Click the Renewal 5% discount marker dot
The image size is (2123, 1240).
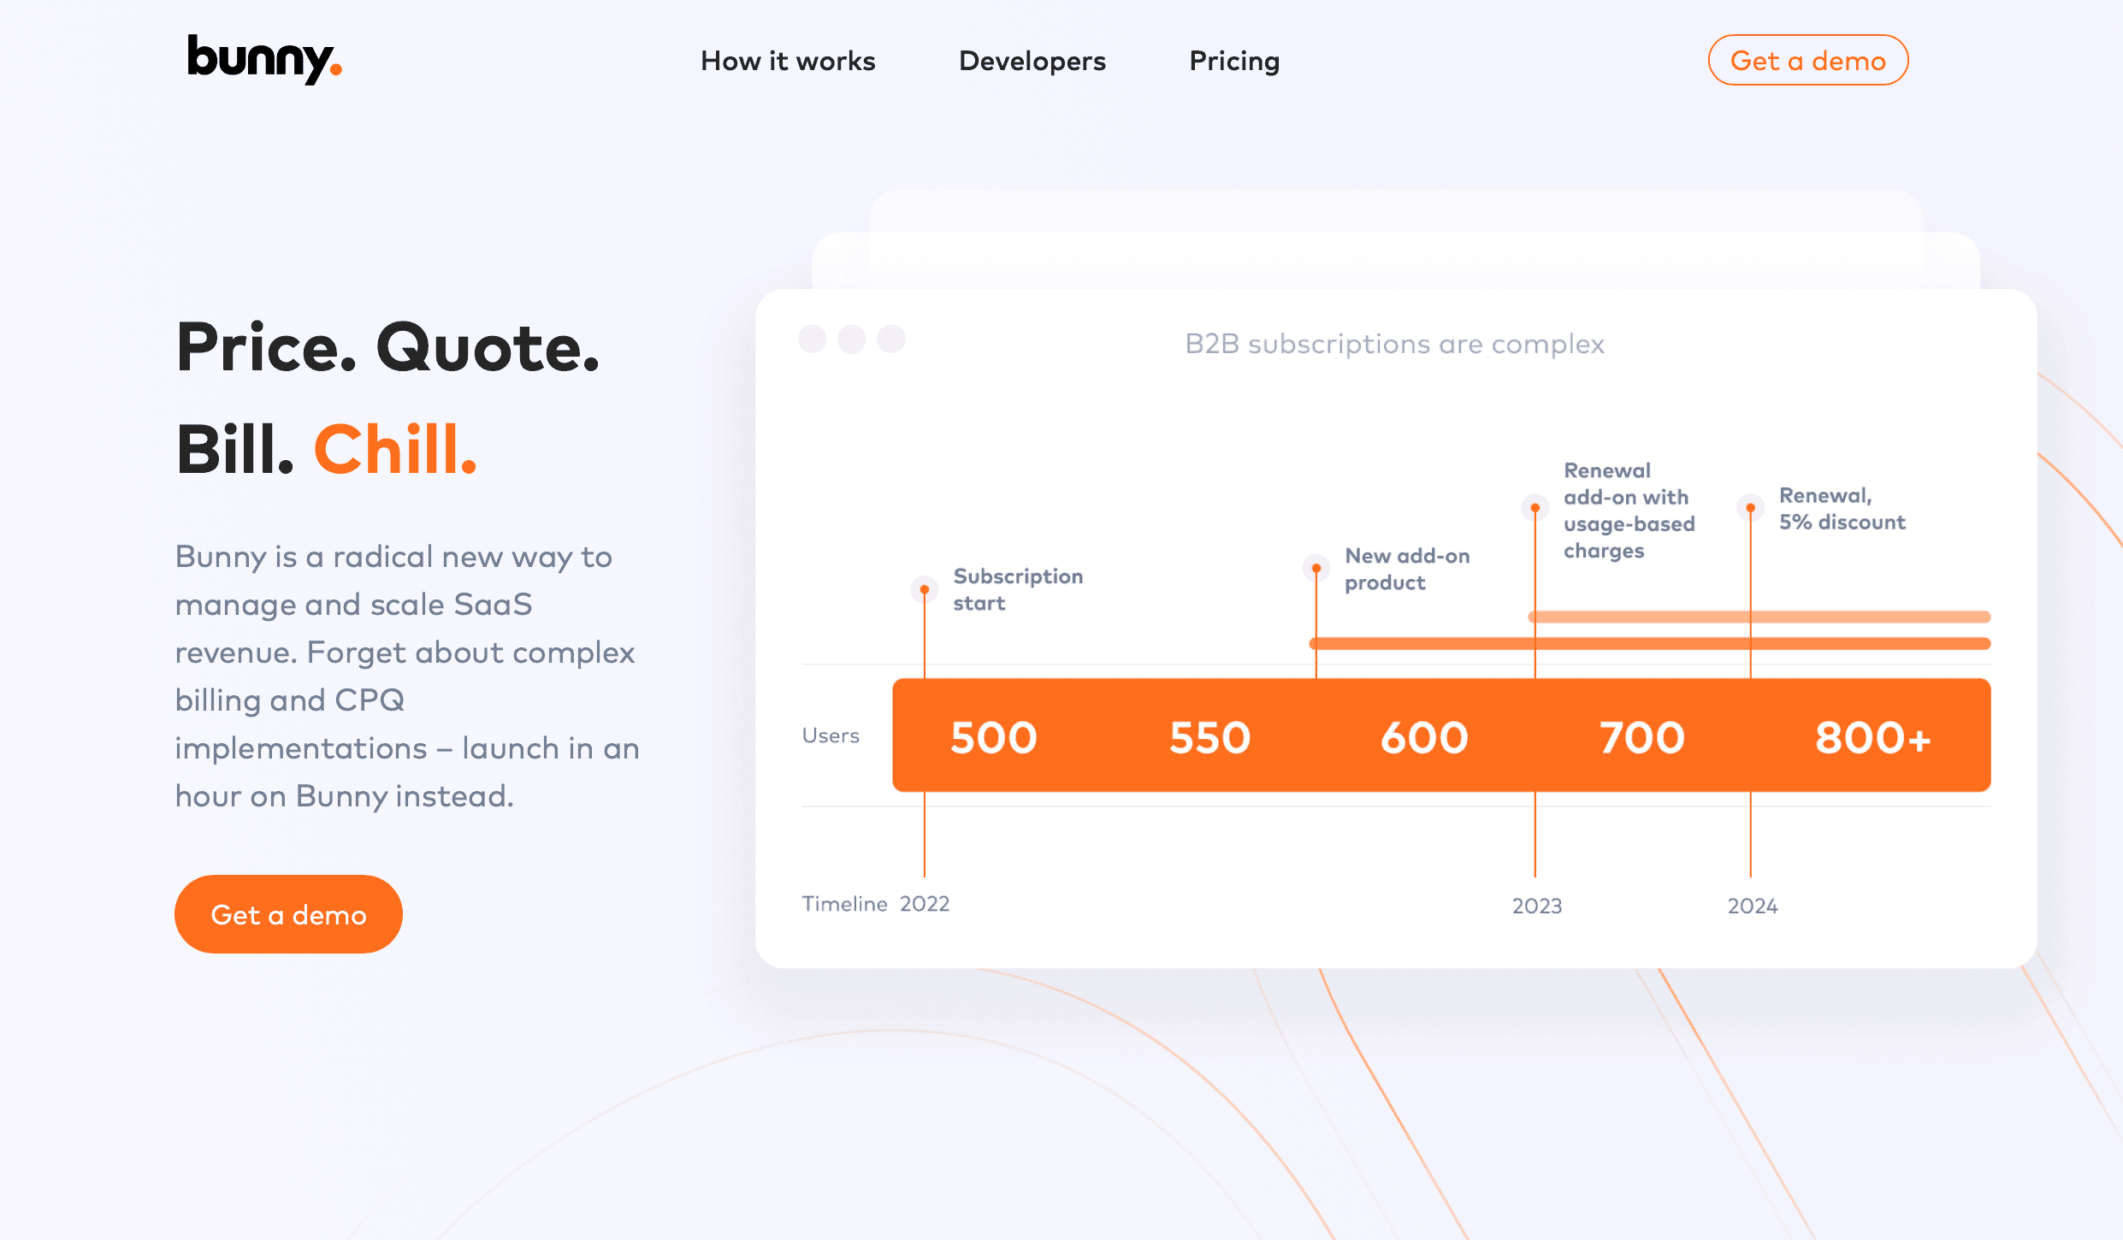[x=1751, y=508]
